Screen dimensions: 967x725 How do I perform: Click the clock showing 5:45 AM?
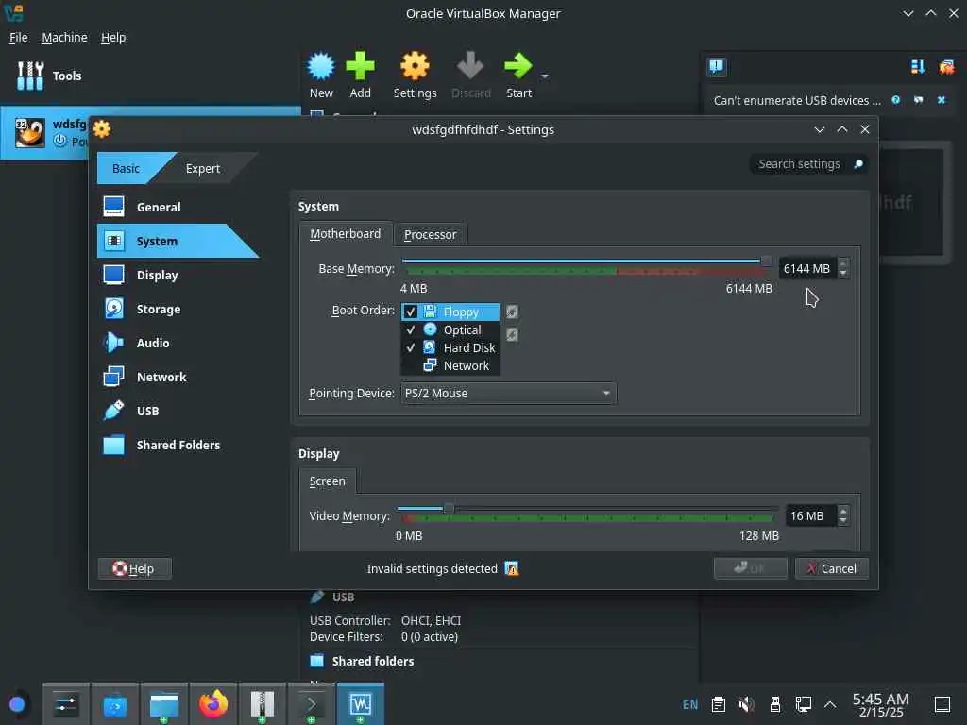881,704
